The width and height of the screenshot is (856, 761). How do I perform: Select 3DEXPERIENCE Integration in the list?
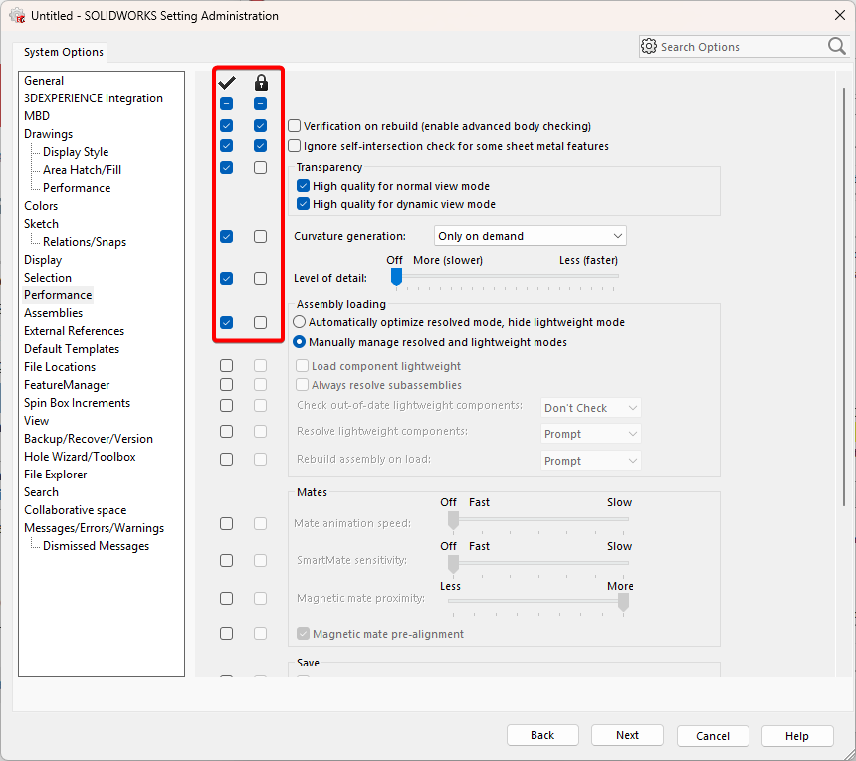94,98
